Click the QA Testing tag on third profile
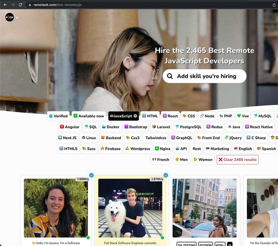The image size is (278, 246). tap(187, 245)
